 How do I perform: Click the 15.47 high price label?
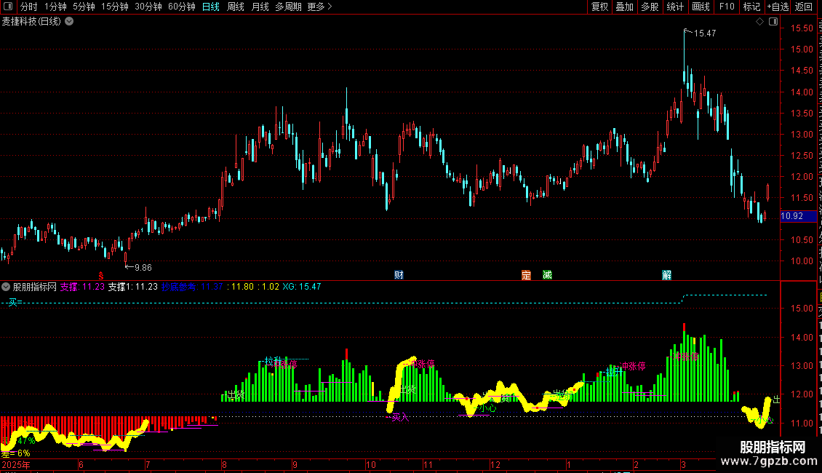click(705, 33)
